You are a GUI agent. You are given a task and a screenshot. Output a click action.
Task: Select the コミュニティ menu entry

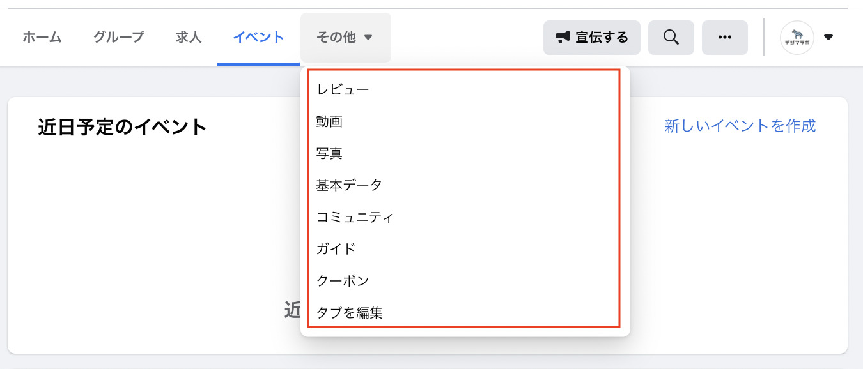click(x=355, y=217)
